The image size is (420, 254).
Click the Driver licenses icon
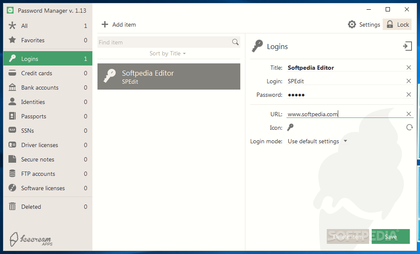click(x=12, y=145)
